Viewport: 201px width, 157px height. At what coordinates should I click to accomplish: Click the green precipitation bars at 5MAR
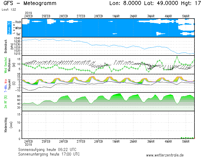pyautogui.click(x=187, y=138)
